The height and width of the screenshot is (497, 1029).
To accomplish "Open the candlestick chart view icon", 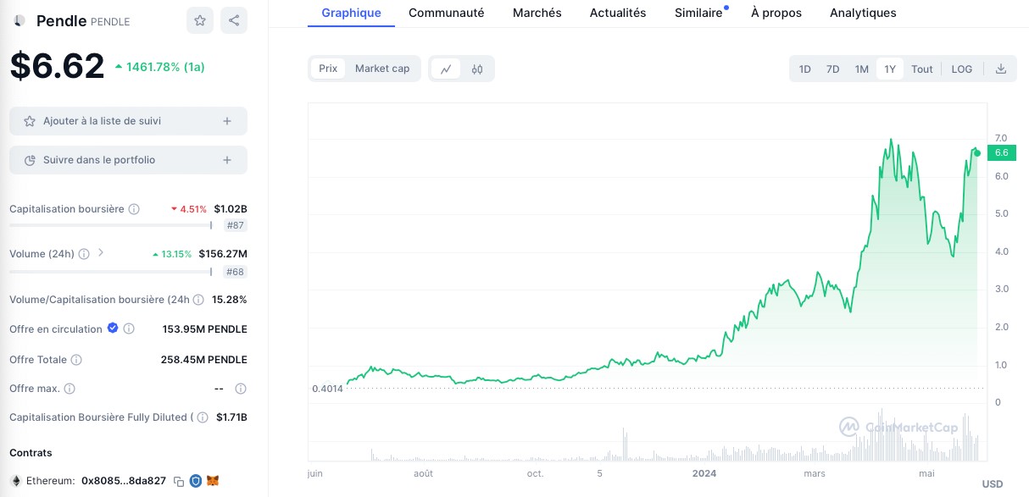I will [x=476, y=69].
